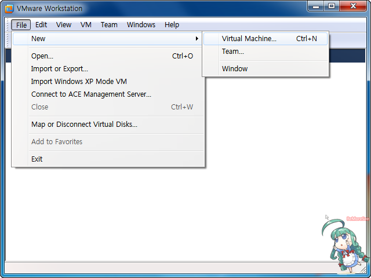The height and width of the screenshot is (278, 371).
Task: Open the VM menu
Action: 86,25
